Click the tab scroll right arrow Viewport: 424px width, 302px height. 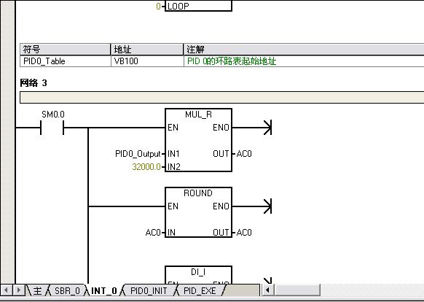click(18, 290)
